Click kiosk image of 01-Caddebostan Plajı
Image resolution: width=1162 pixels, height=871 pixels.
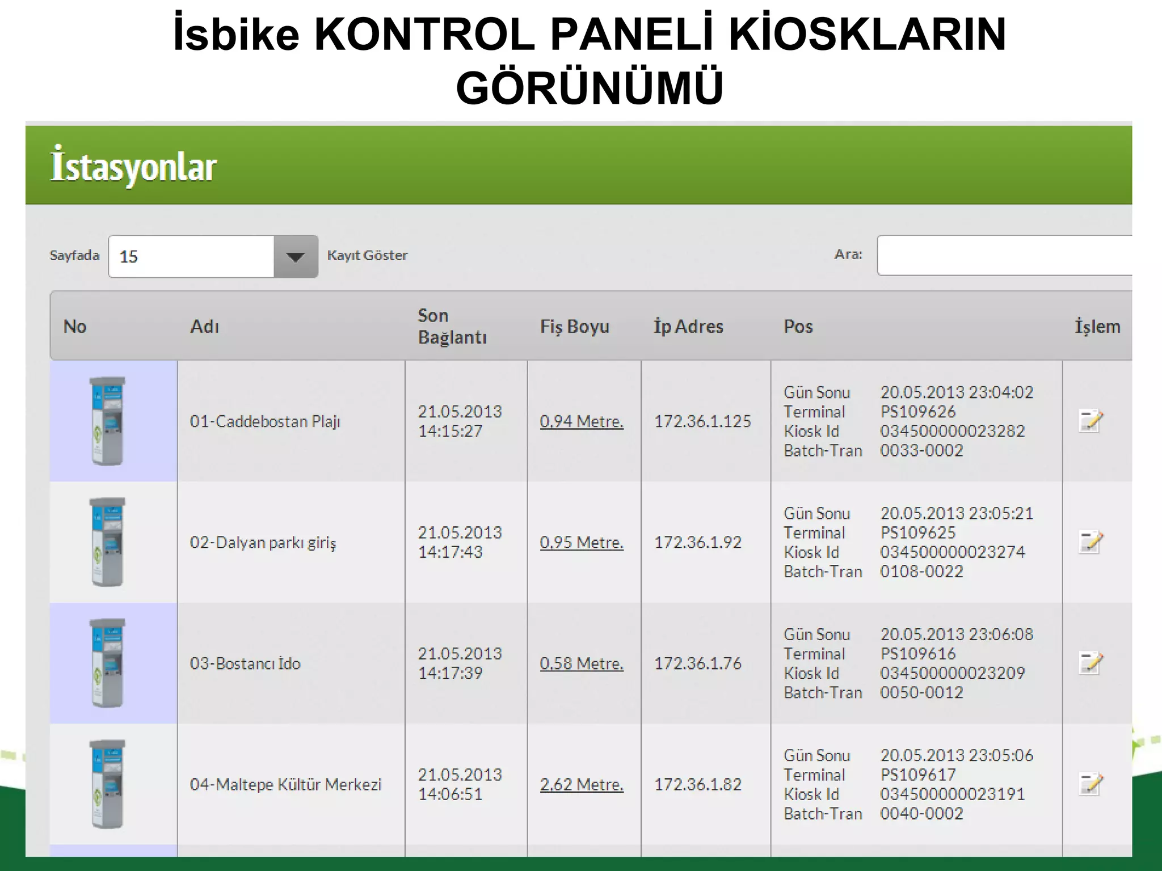(107, 421)
